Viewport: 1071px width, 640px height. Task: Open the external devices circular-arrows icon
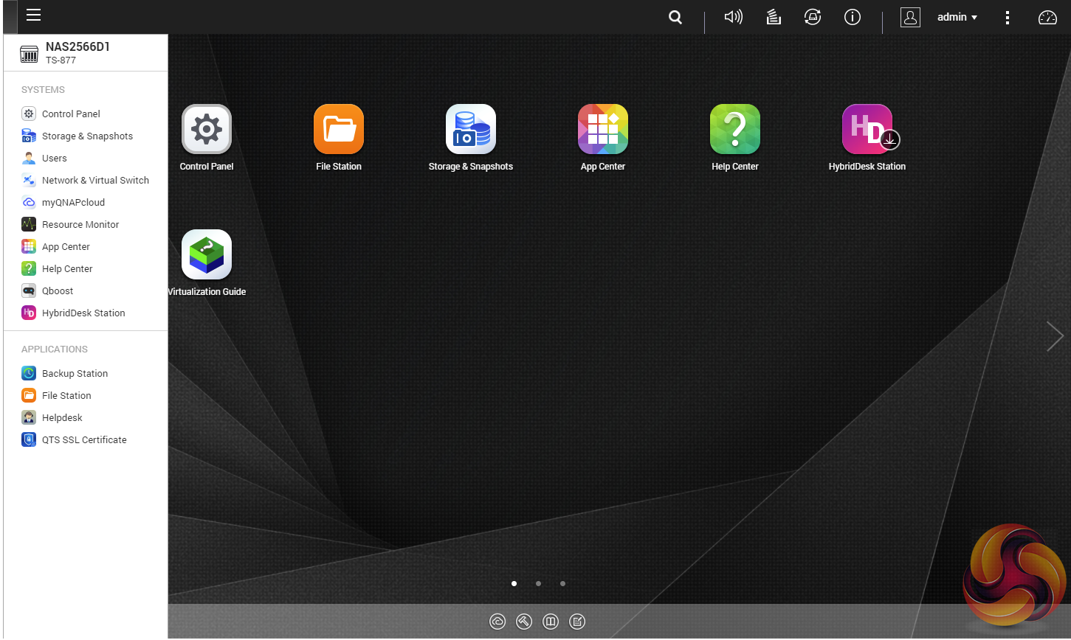pos(813,17)
